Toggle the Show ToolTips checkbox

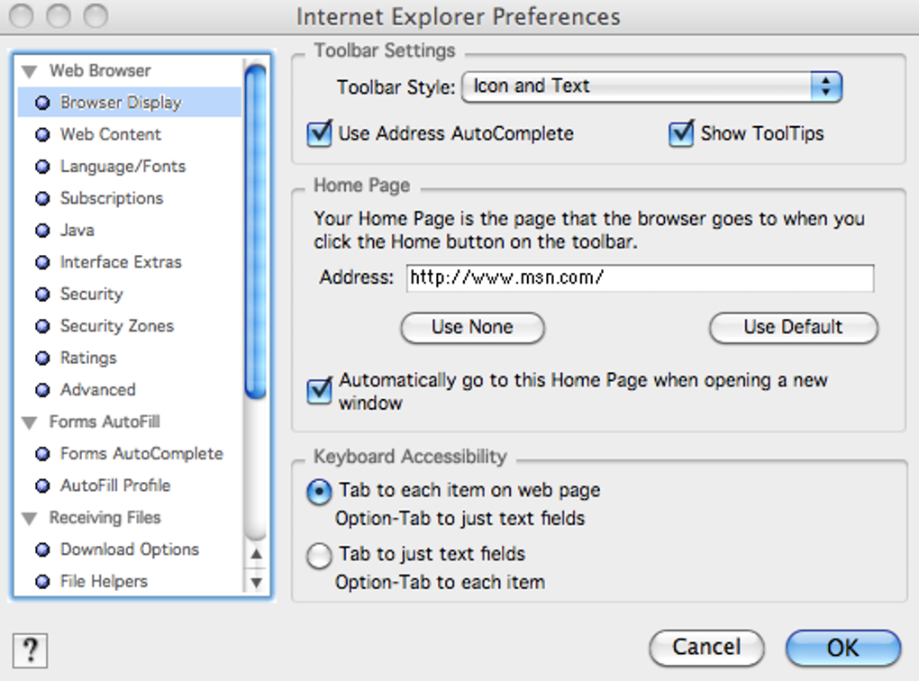click(681, 133)
